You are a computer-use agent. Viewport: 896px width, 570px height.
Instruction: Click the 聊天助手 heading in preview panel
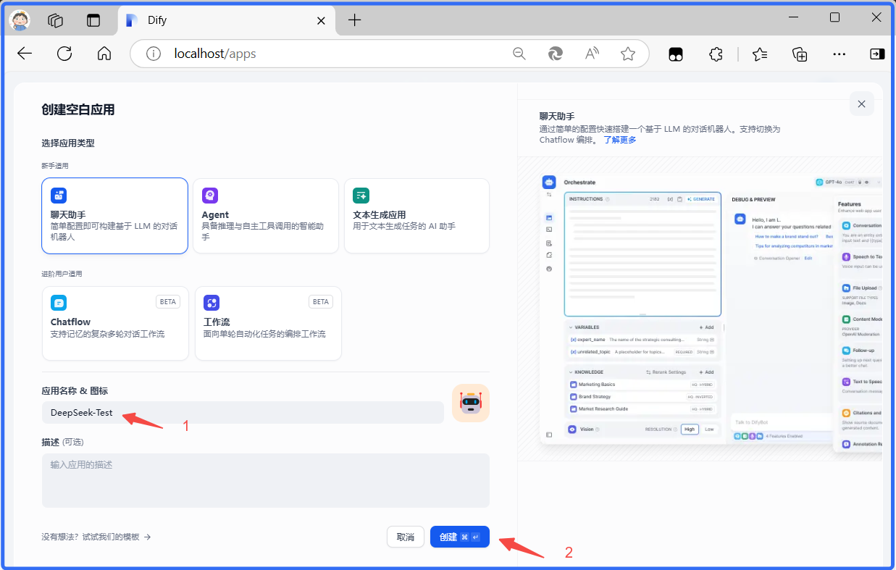tap(557, 116)
